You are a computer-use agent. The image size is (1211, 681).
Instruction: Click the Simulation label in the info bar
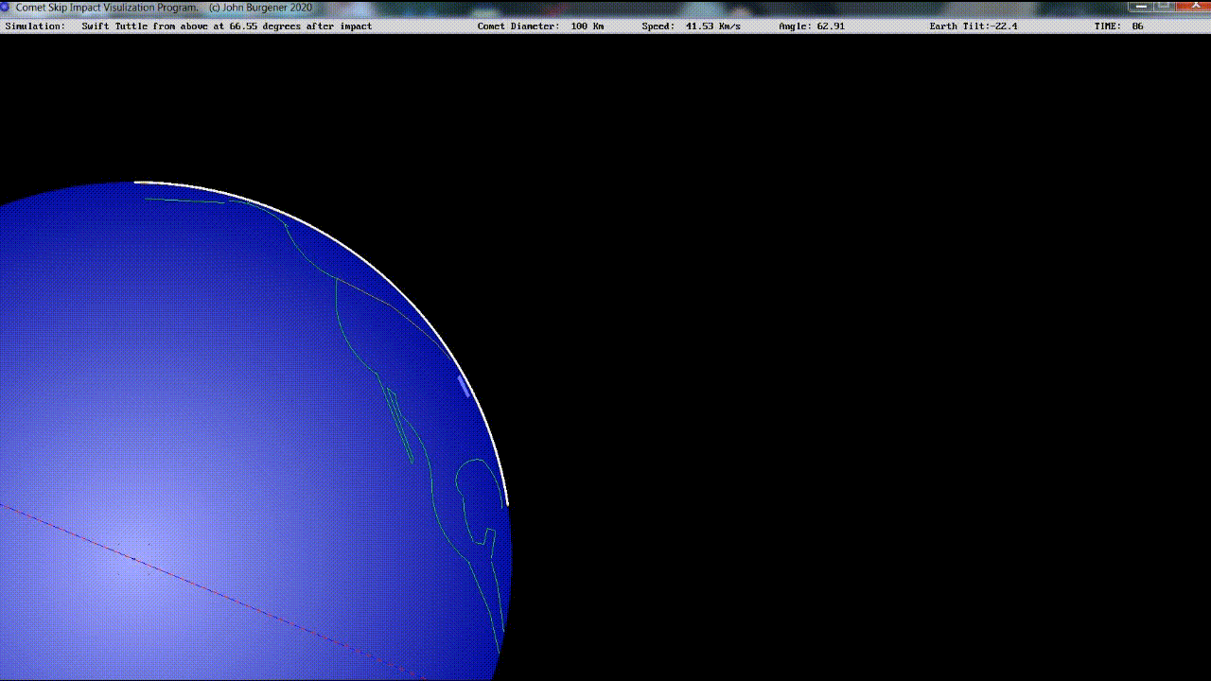tap(35, 26)
